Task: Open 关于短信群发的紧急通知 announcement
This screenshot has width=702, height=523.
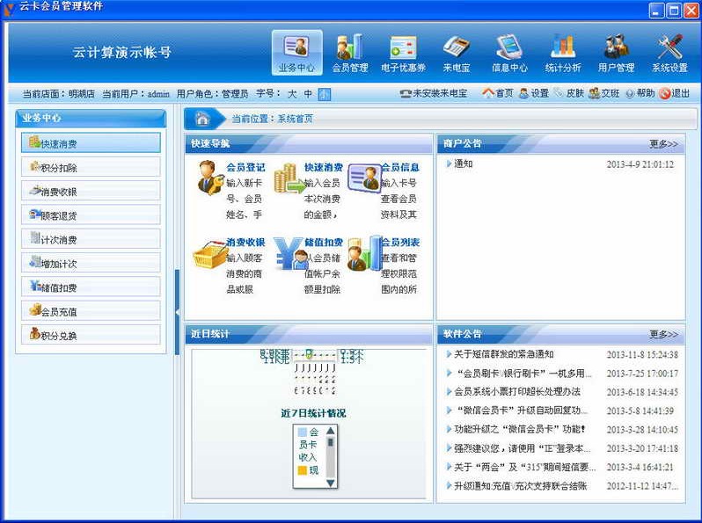Action: (x=504, y=354)
